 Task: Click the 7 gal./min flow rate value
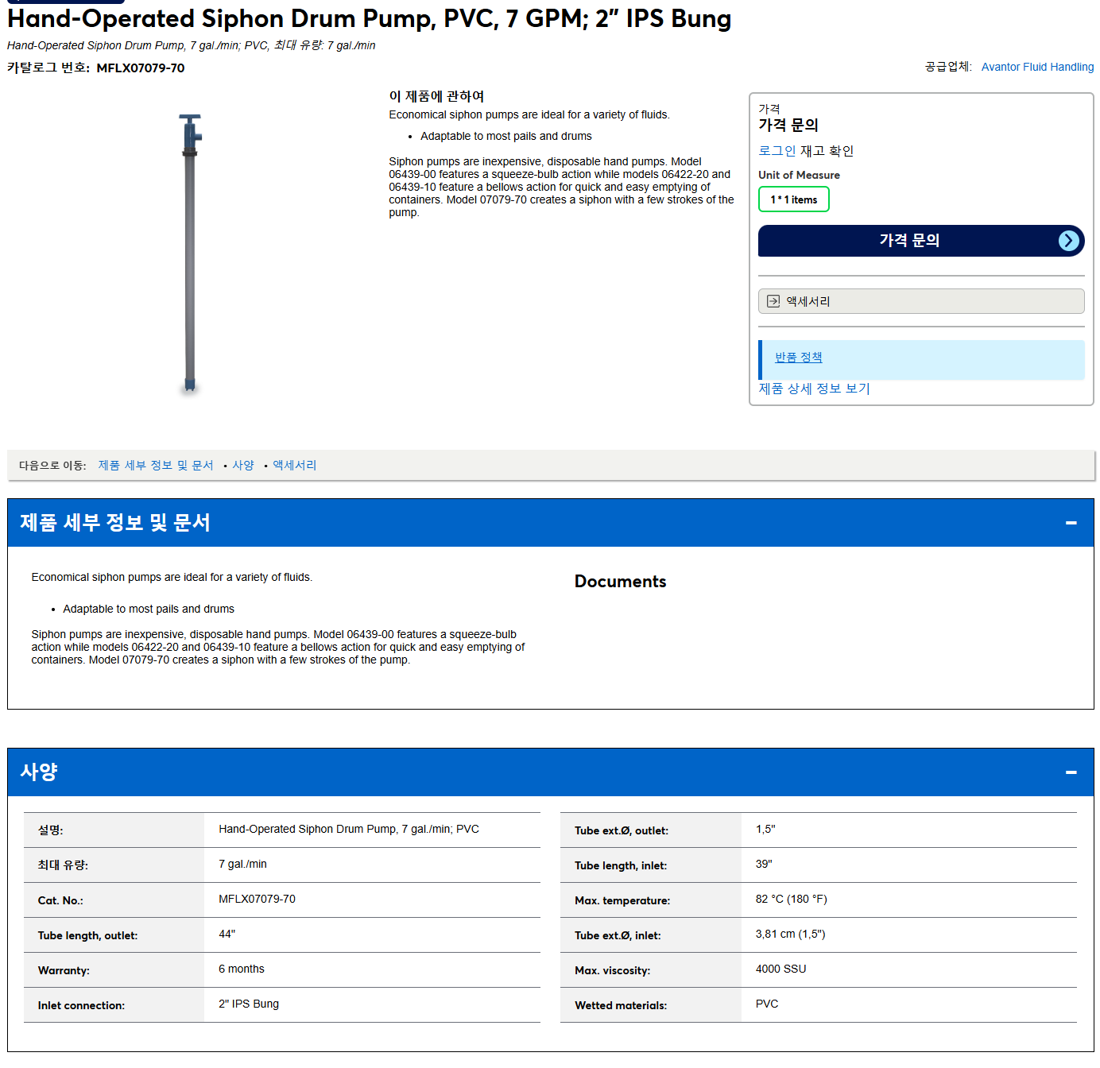tap(242, 865)
